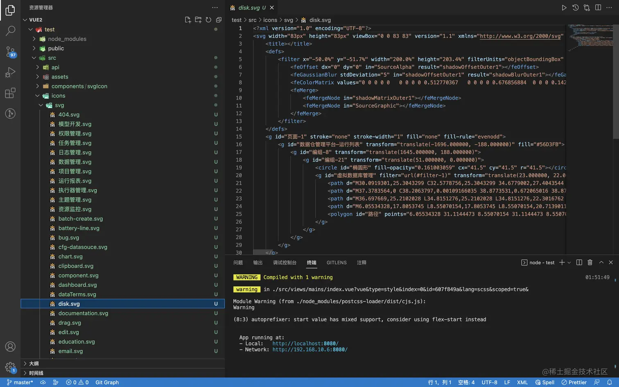Toggle Prettier formatter in status bar
The width and height of the screenshot is (619, 387).
(574, 382)
